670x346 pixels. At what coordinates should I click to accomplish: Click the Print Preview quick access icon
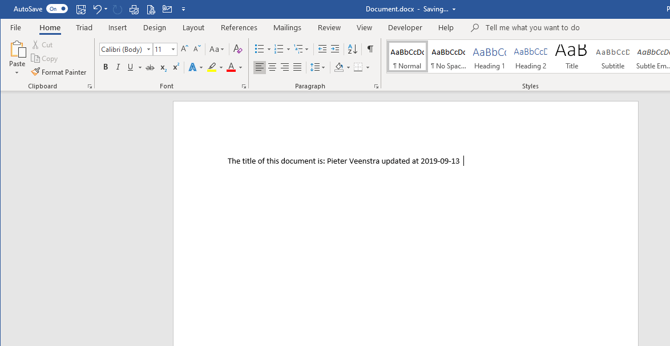coord(134,9)
